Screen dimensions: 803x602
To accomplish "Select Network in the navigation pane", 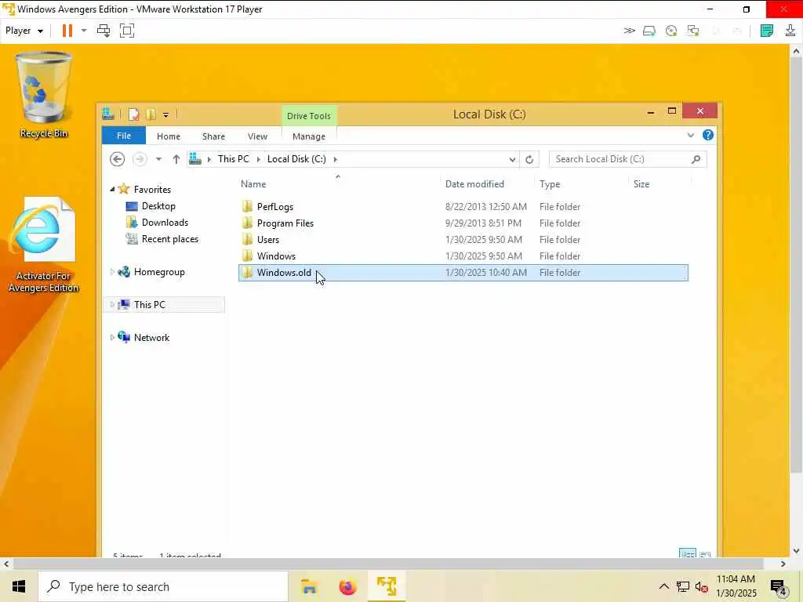I will pos(151,337).
